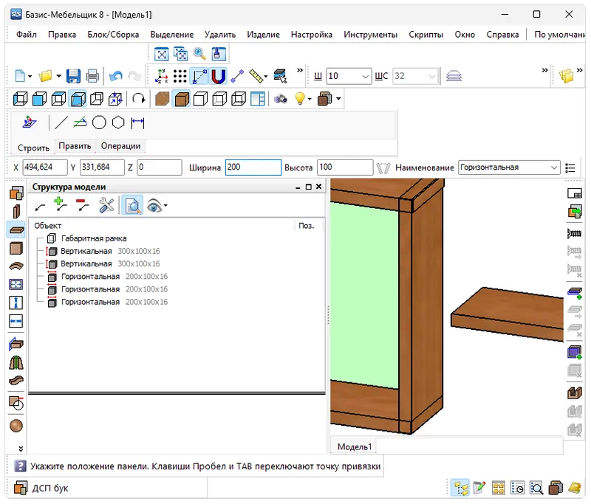Viewport: 591px width, 504px height.
Task: Close the Структура модели panel
Action: [x=318, y=187]
